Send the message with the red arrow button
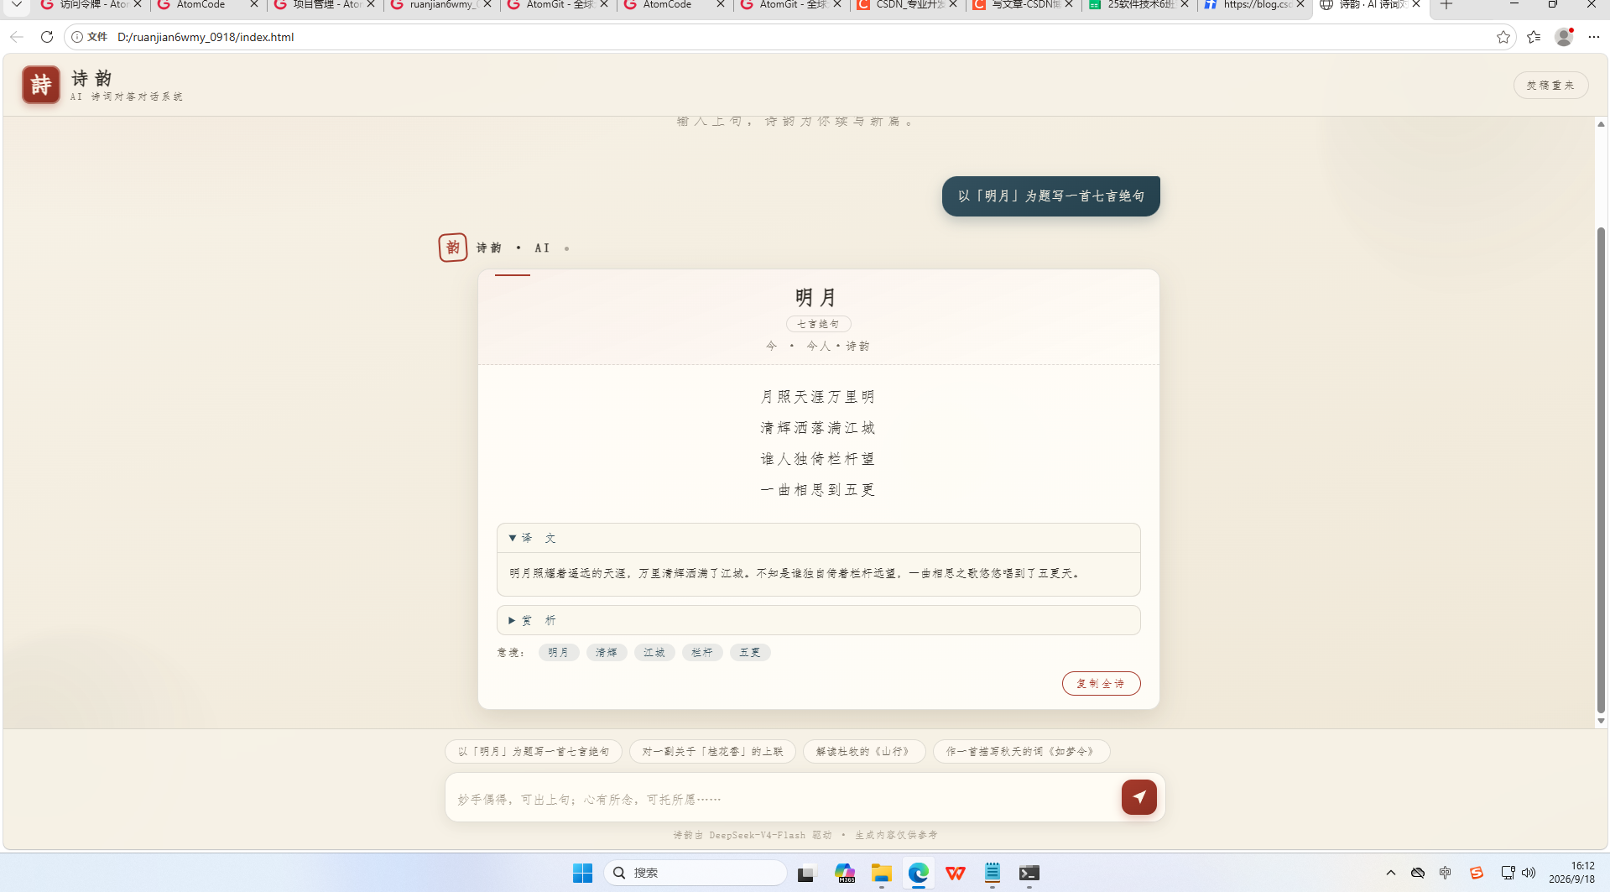This screenshot has width=1610, height=892. click(1138, 797)
